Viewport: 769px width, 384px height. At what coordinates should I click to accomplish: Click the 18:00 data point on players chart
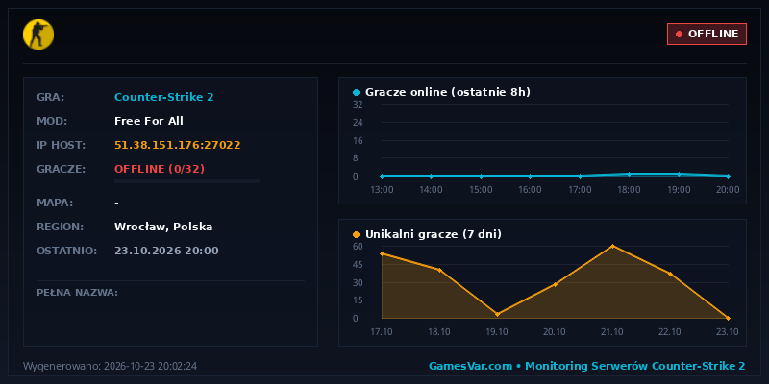[x=630, y=174]
